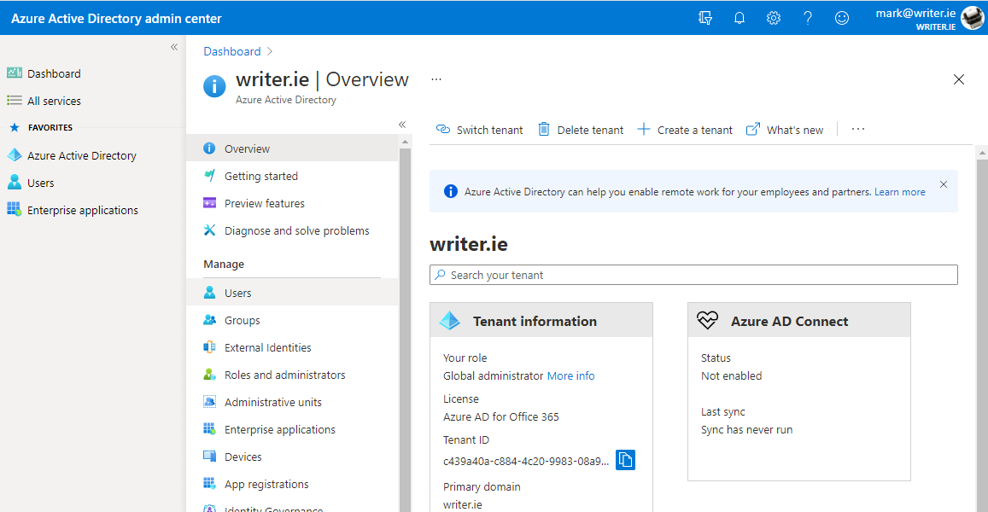Open more commands ellipsis in the toolbar

858,129
